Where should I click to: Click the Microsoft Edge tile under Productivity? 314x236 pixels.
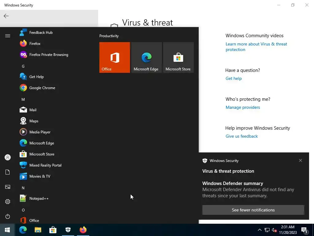click(x=146, y=57)
